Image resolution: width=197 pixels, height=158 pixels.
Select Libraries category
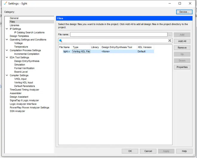pyautogui.click(x=14, y=25)
